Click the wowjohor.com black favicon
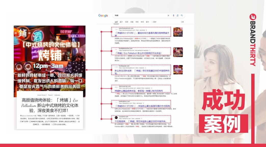The image size is (266, 147). pyautogui.click(x=116, y=118)
